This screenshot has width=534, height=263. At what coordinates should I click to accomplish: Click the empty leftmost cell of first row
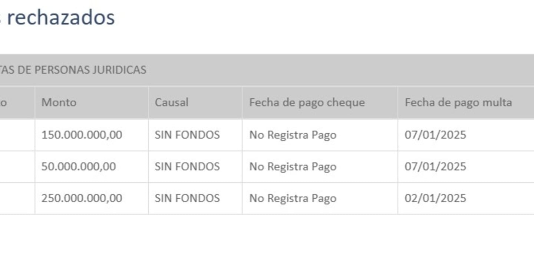click(x=17, y=135)
